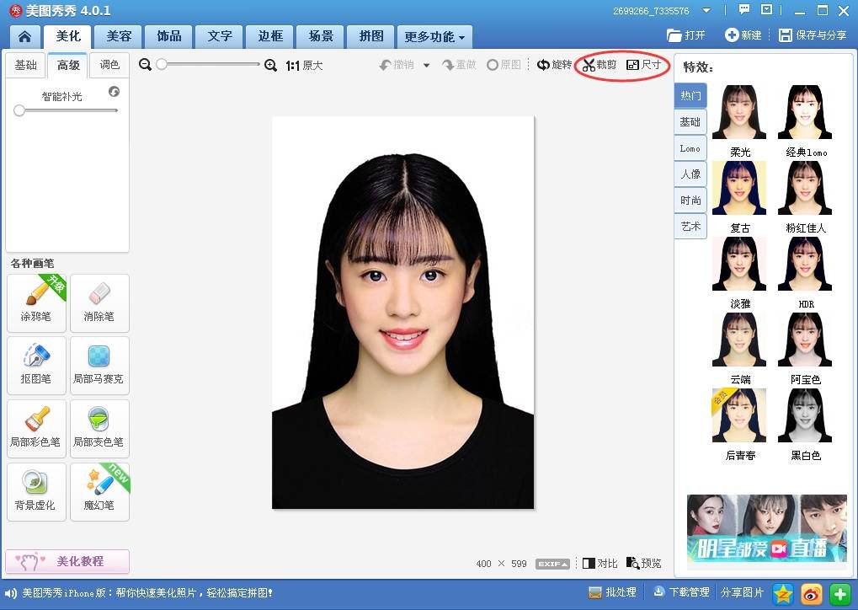Click the 保存与分享 button

click(x=813, y=35)
